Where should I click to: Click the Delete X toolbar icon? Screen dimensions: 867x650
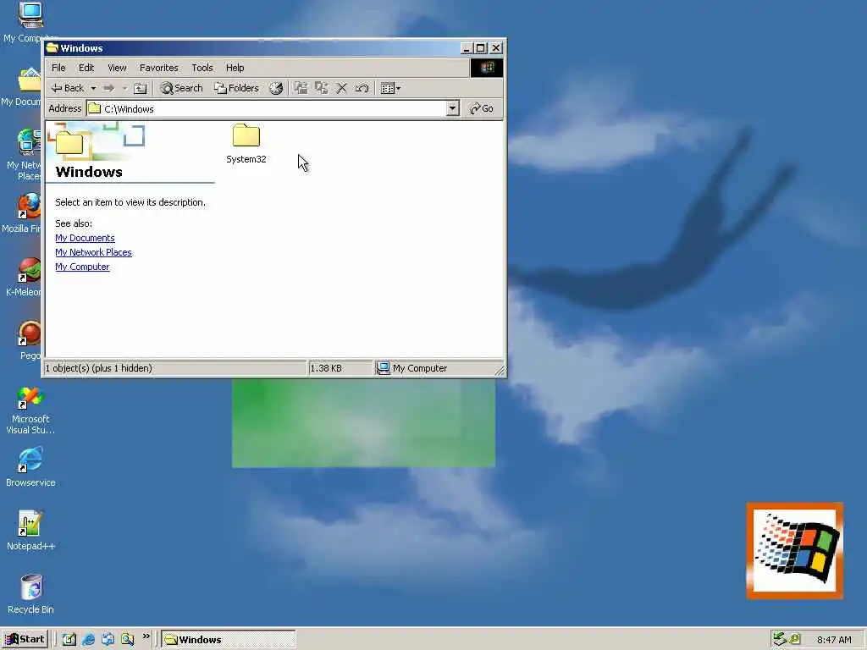click(x=342, y=88)
